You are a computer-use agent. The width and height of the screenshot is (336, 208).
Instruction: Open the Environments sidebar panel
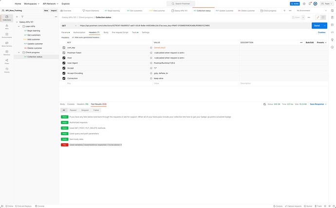[7, 35]
